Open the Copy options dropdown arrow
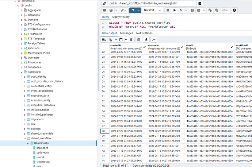This screenshot has width=252, height=167. coord(116,40)
